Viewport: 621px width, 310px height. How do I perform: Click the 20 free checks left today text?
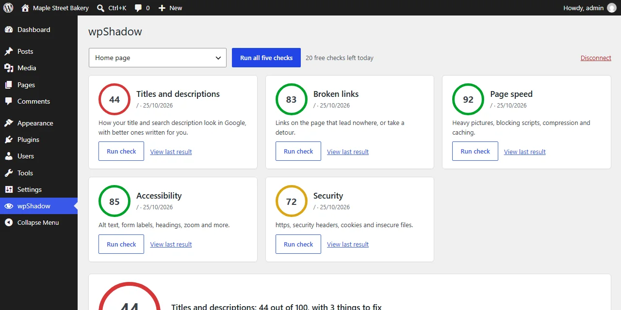pyautogui.click(x=340, y=58)
